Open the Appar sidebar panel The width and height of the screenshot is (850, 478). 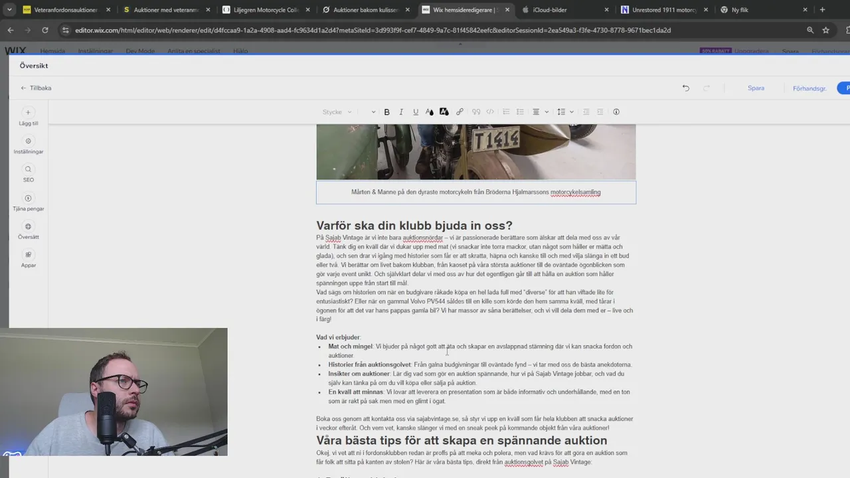pyautogui.click(x=28, y=259)
